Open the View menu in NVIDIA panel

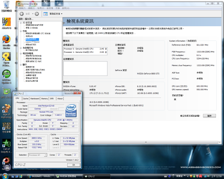point(41,8)
